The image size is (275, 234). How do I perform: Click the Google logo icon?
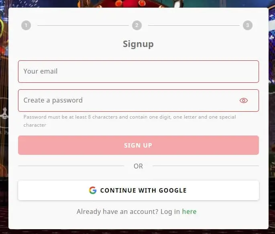click(x=93, y=190)
